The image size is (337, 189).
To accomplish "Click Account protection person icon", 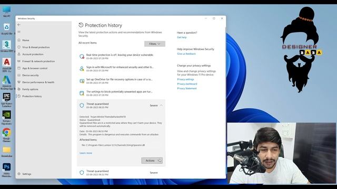I will click(x=19, y=54).
